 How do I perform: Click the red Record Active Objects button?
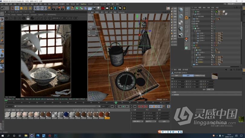pos(139,106)
